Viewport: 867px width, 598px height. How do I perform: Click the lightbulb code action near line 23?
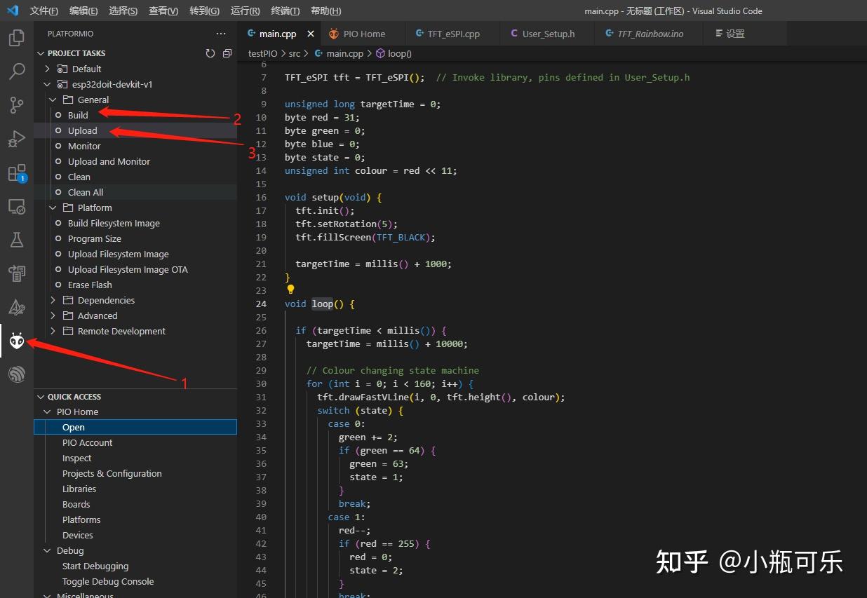click(290, 289)
